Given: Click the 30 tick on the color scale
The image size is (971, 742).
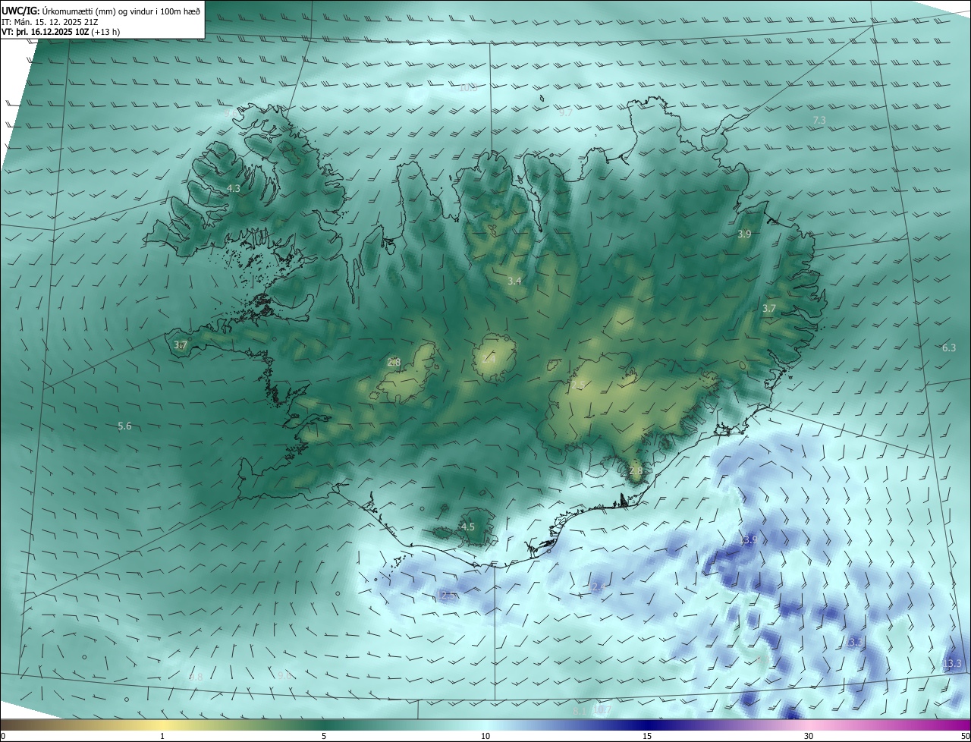Looking at the screenshot, I should (x=809, y=736).
